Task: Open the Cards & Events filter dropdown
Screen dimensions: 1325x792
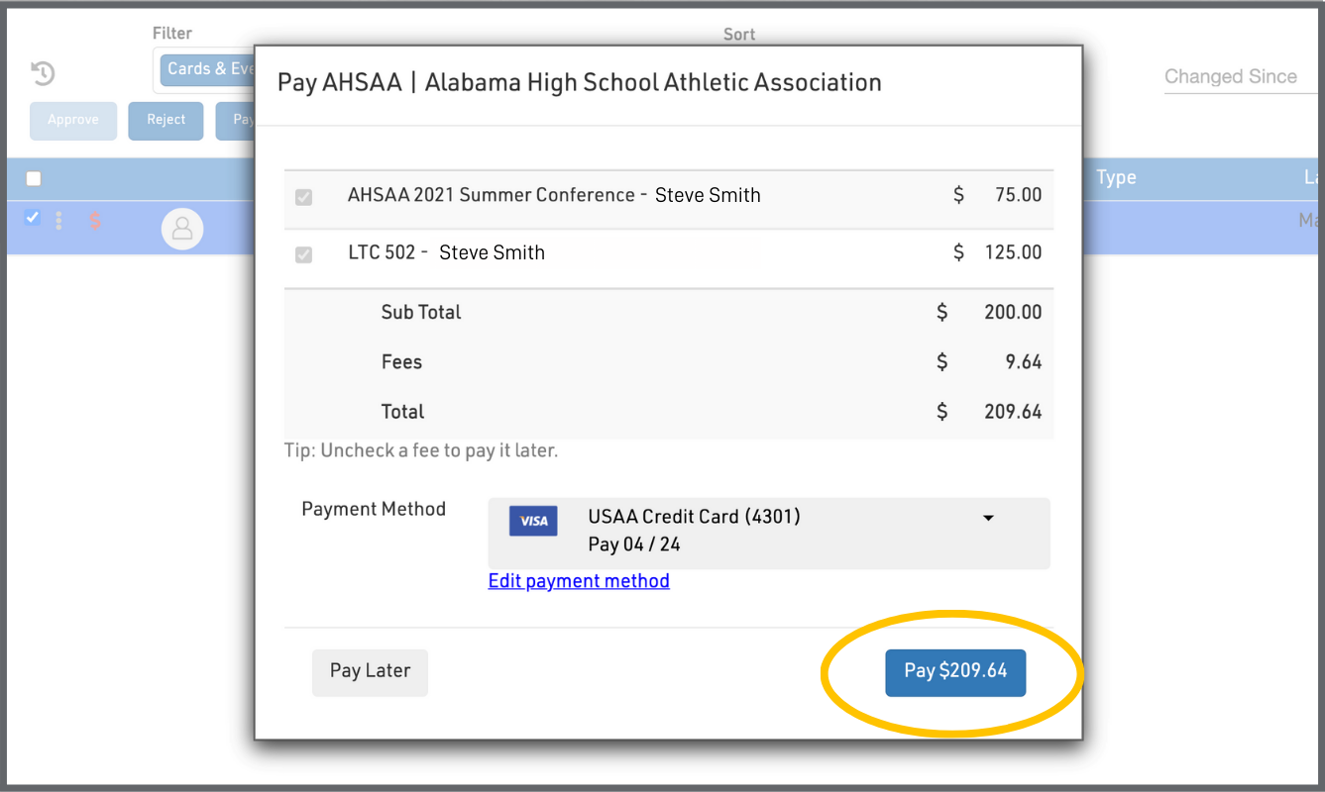Action: pyautogui.click(x=206, y=69)
